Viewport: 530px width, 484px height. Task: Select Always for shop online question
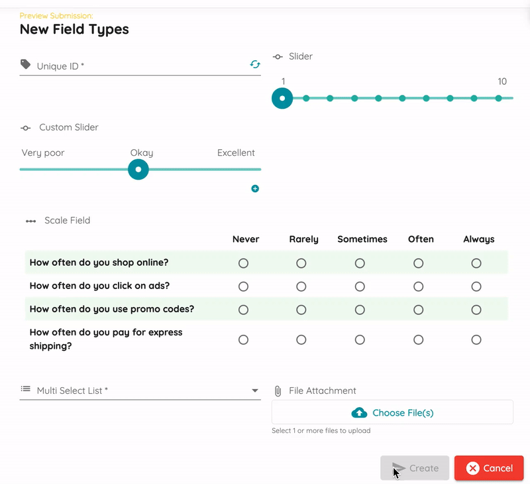coord(476,263)
